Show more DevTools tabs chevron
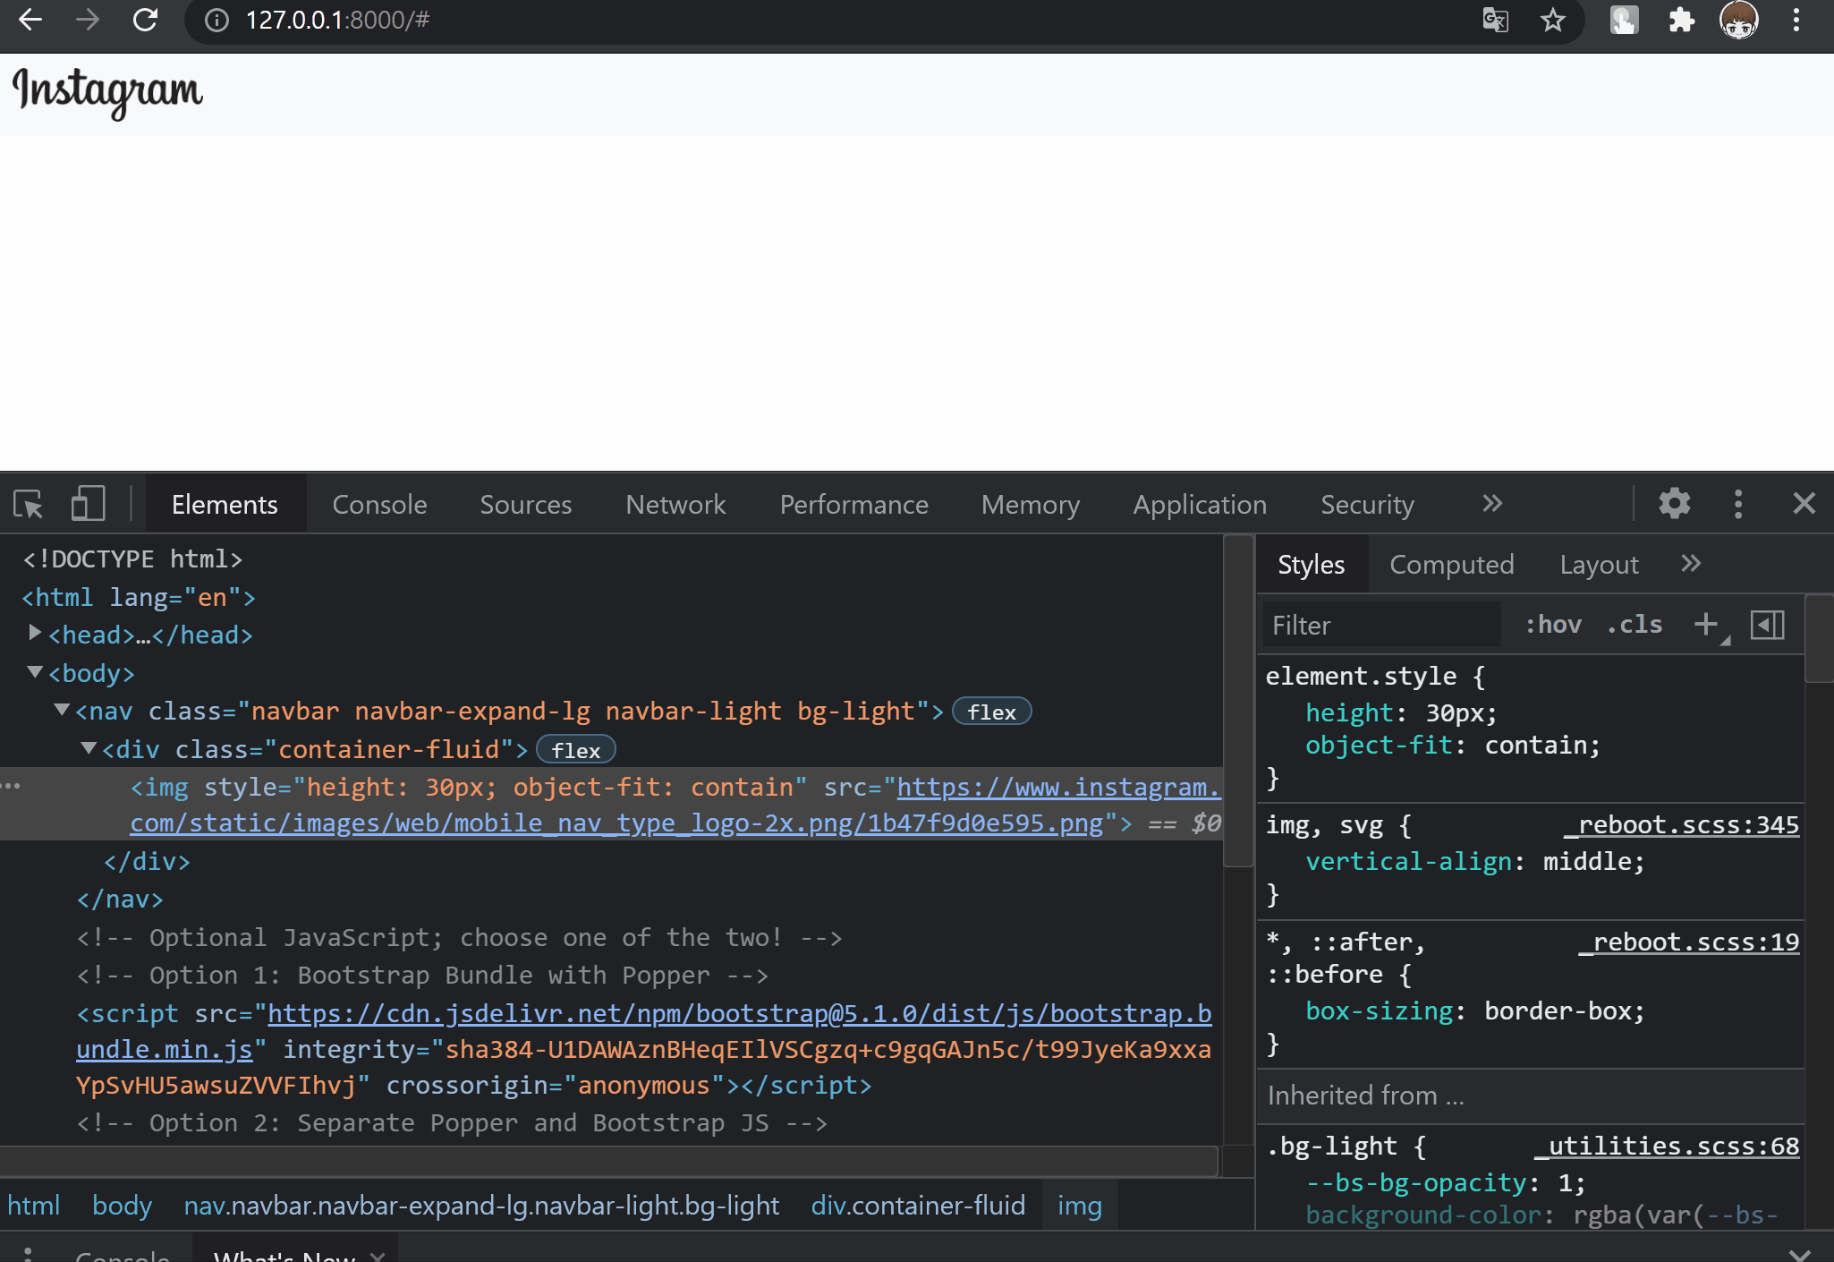Screen dimensions: 1834x1262 (x=1491, y=504)
